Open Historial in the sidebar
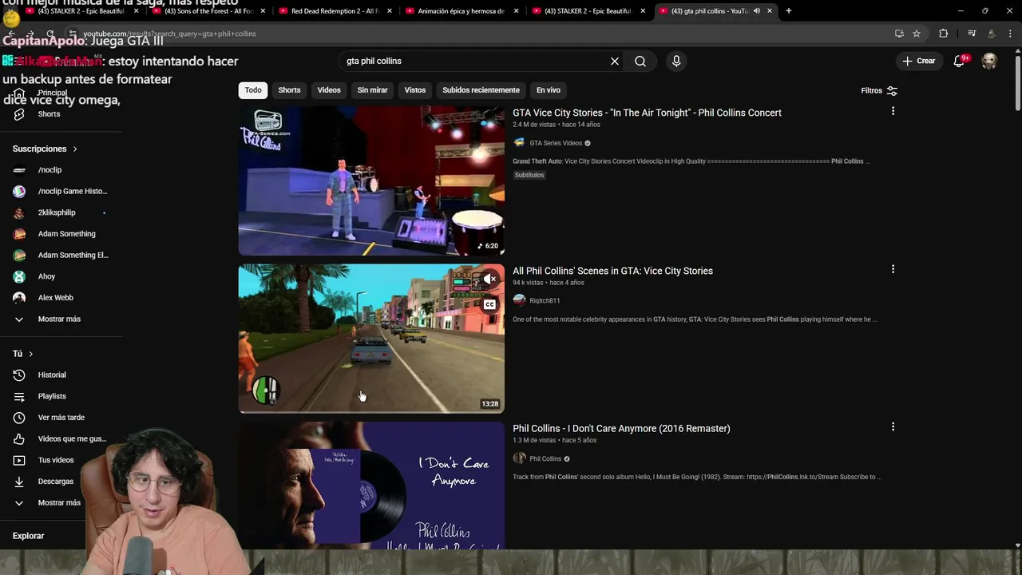The height and width of the screenshot is (575, 1022). click(52, 375)
